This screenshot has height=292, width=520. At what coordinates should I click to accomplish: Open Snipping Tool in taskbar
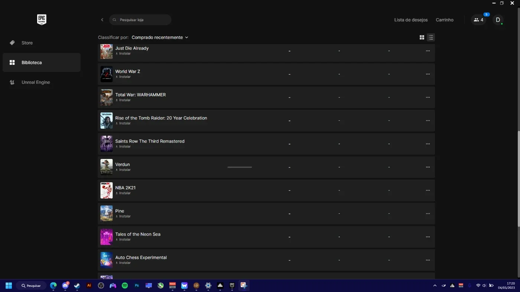coord(244,286)
